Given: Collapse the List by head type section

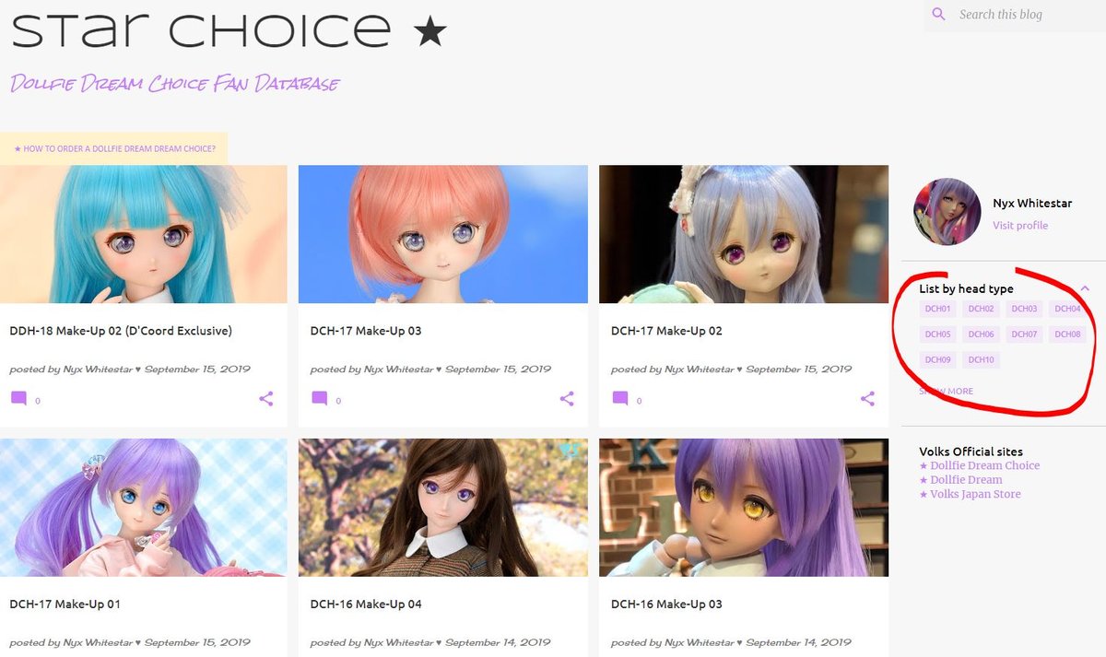Looking at the screenshot, I should pyautogui.click(x=1085, y=288).
